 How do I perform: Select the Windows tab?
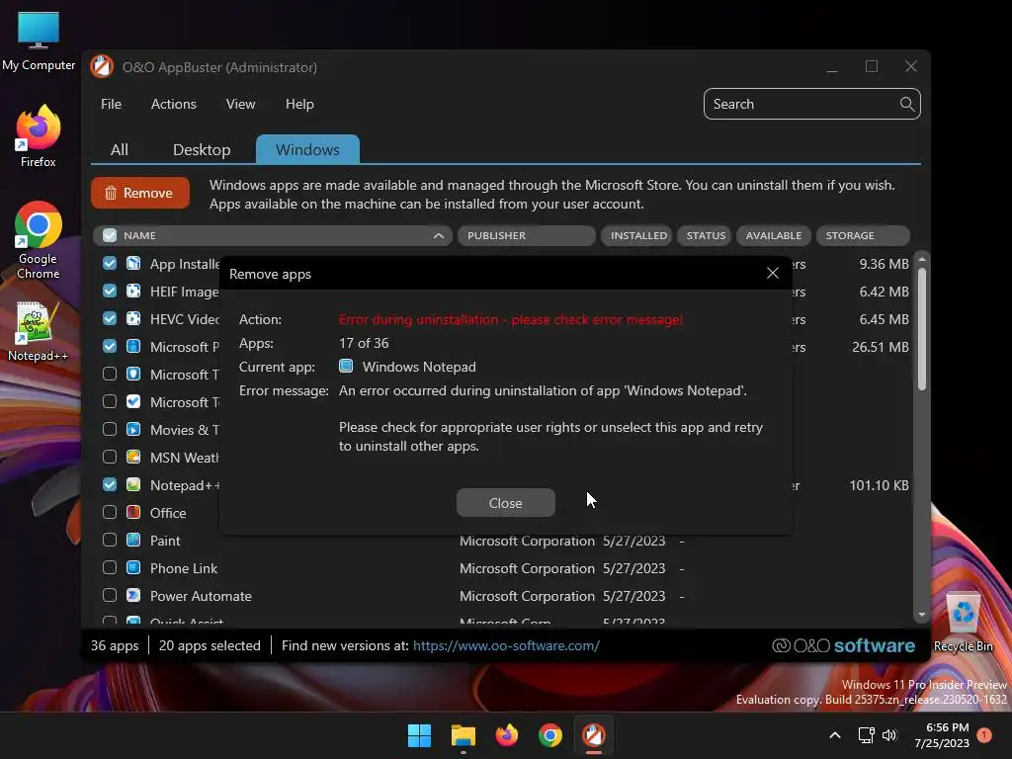click(308, 149)
